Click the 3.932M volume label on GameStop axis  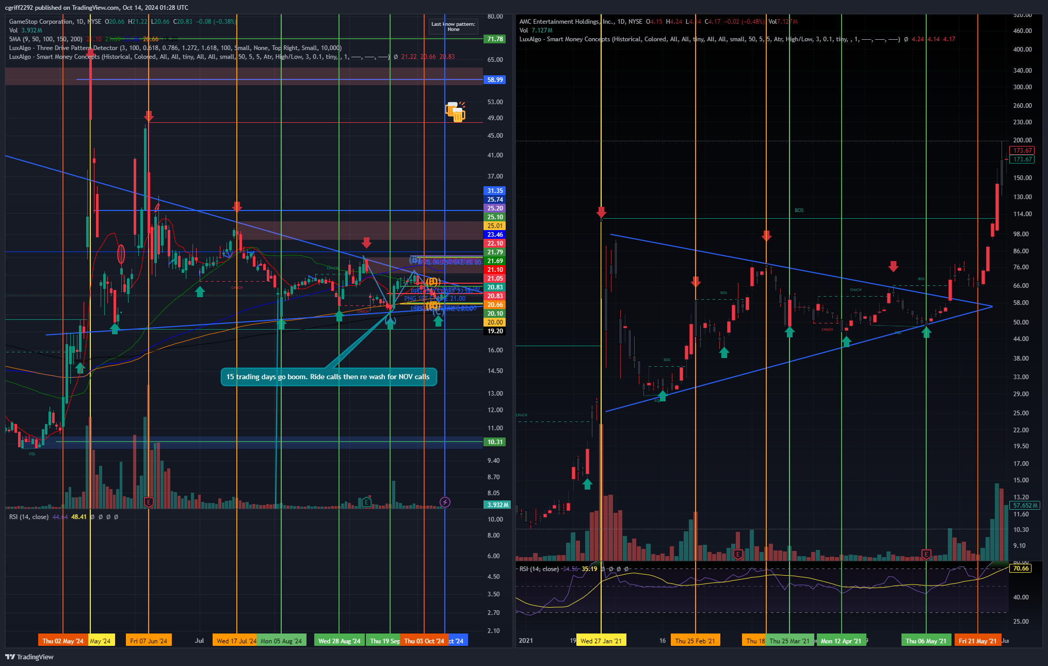(x=497, y=505)
